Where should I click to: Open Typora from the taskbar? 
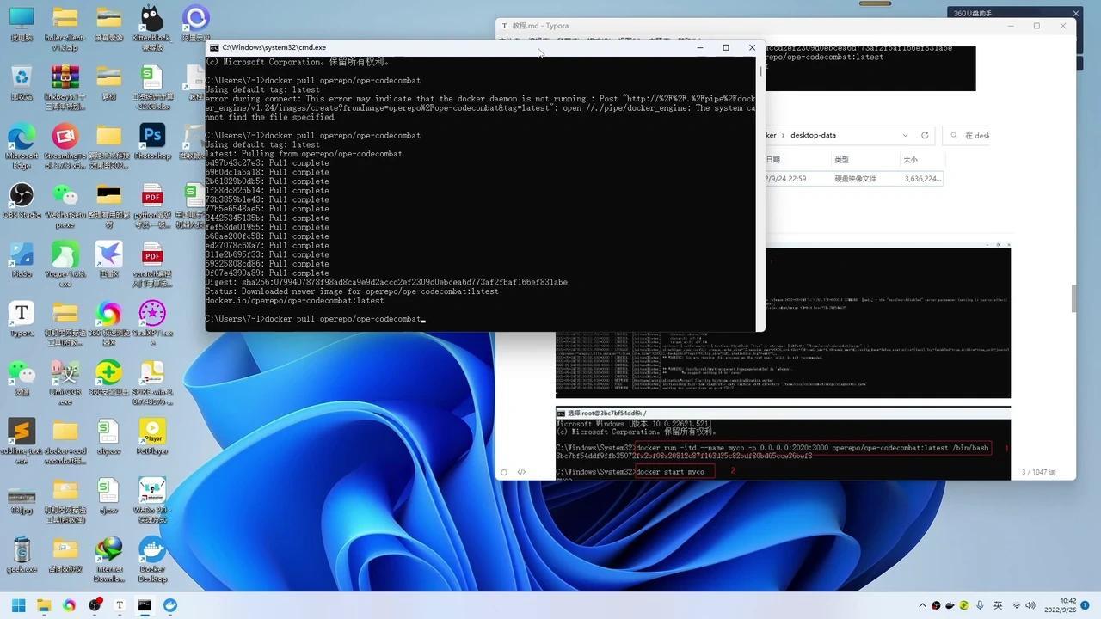pyautogui.click(x=120, y=606)
